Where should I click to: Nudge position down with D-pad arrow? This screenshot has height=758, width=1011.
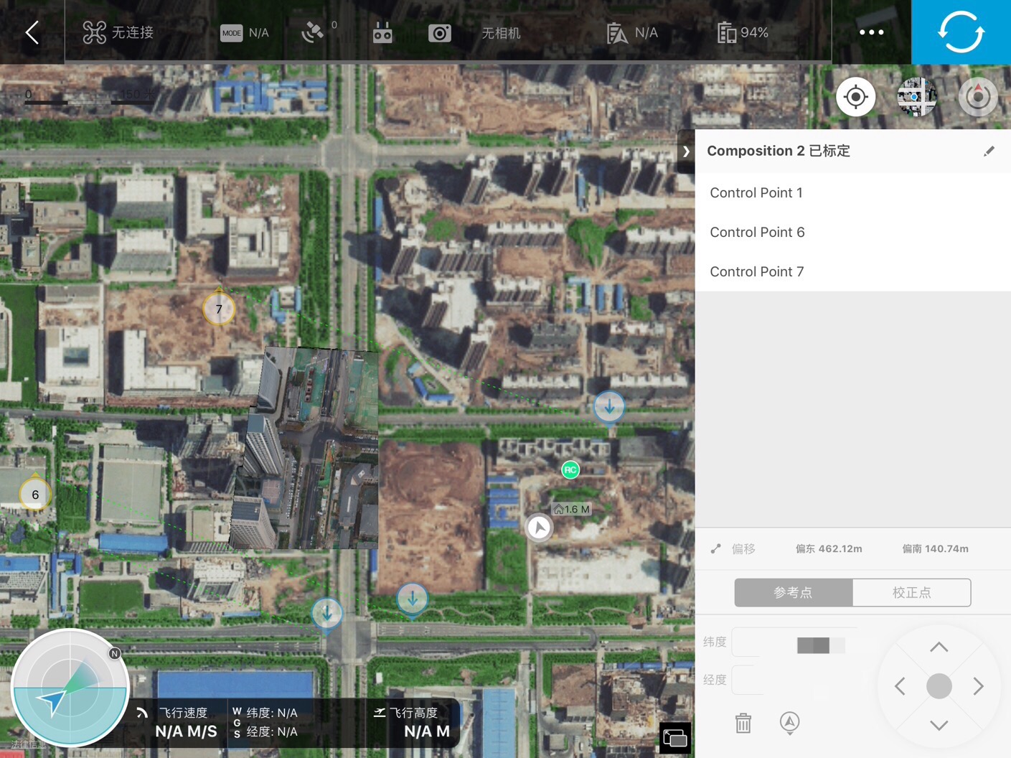coord(939,726)
